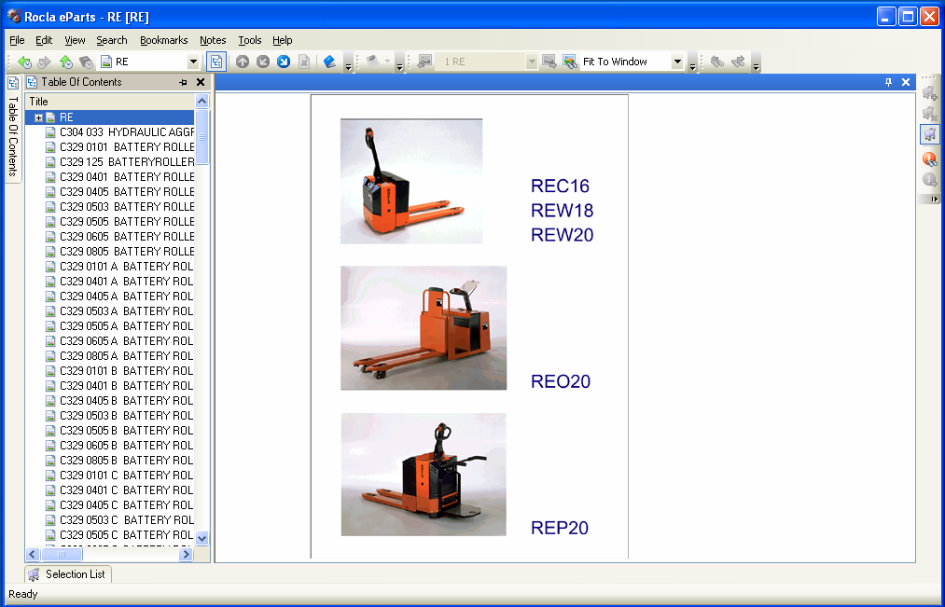Open the '1 RE' image selector dropdown
Screen dimensions: 945x607
[532, 62]
